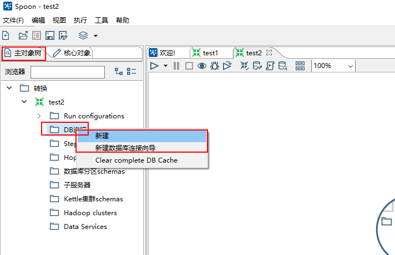395x255 pixels.
Task: Select Kettle集群schemas folder
Action: [87, 199]
